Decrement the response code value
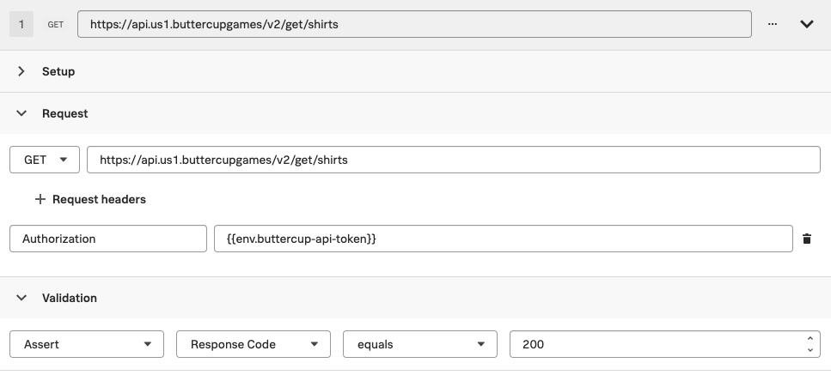Screen dimensions: 831x375 810,349
